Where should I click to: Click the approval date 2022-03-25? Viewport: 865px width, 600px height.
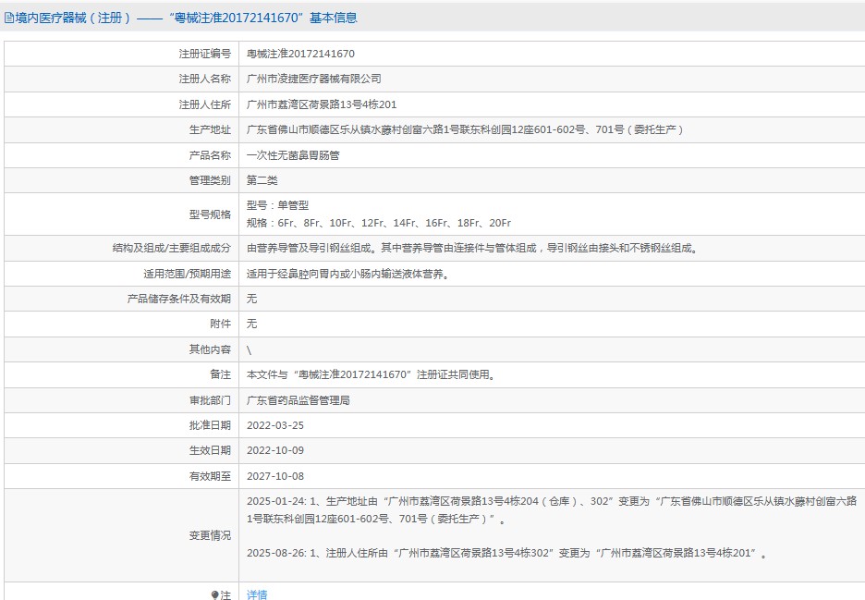tap(274, 426)
